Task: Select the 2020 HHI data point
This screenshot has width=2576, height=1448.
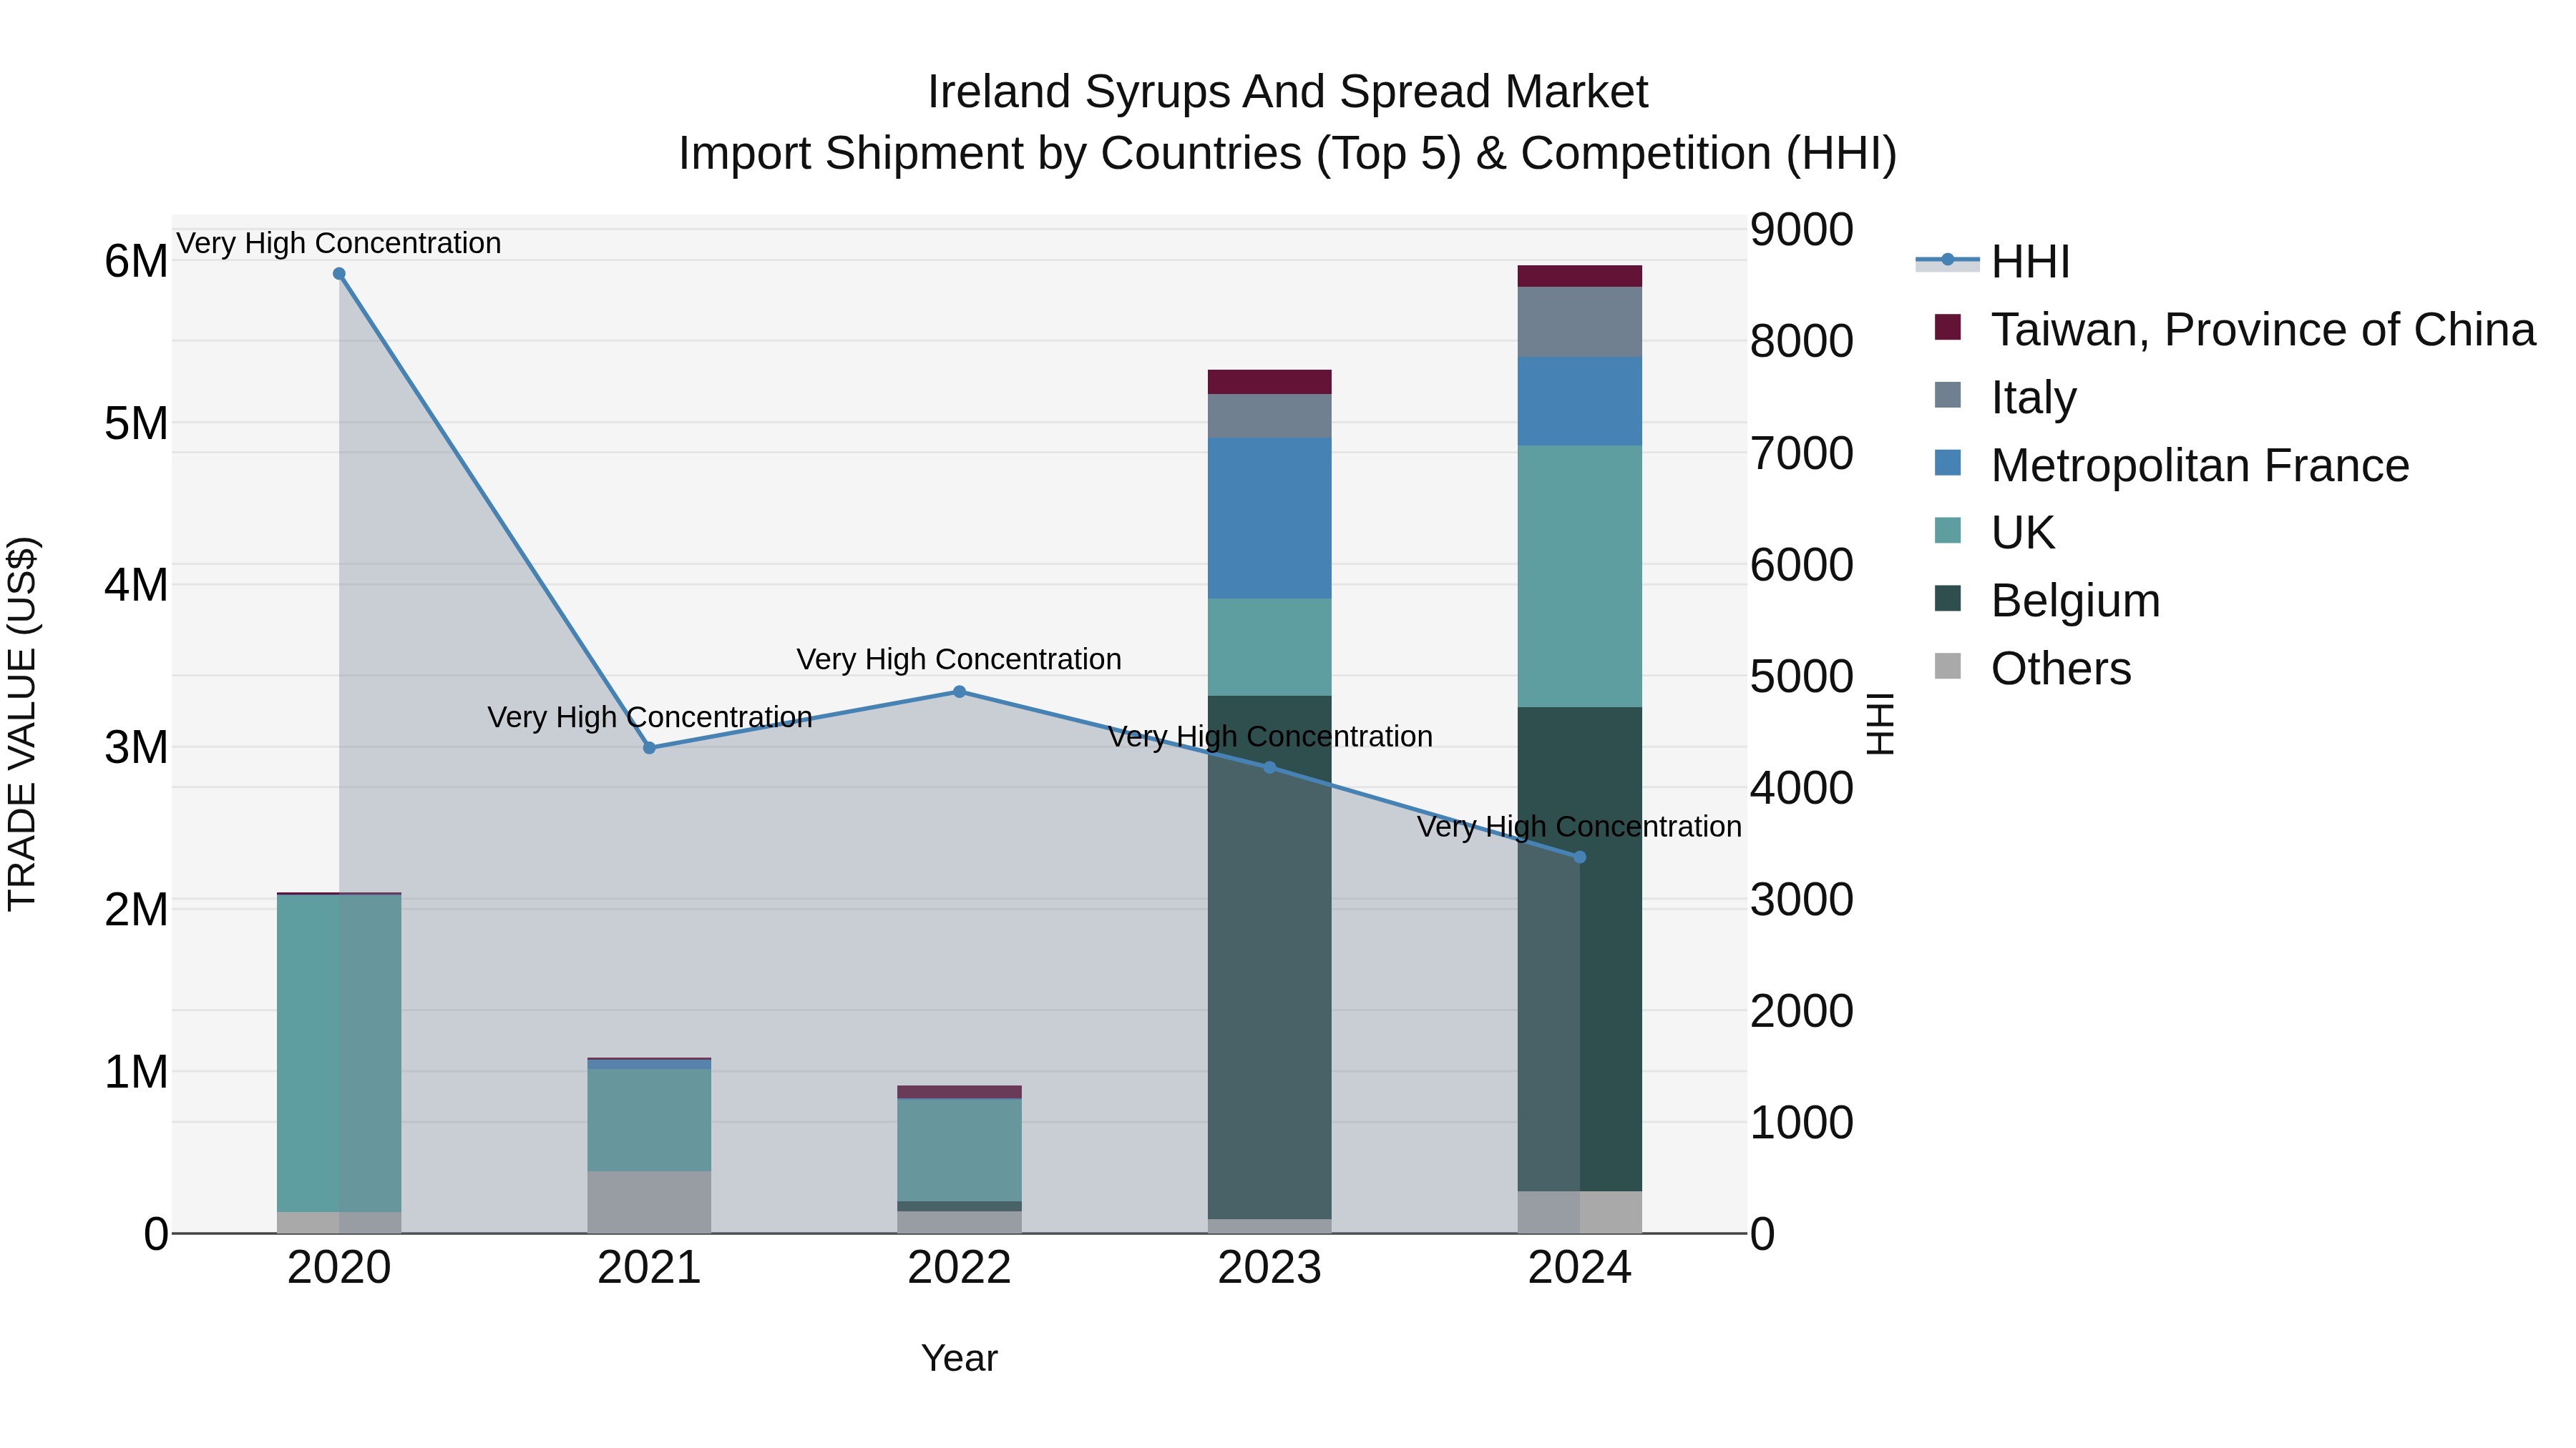Action: (x=339, y=274)
